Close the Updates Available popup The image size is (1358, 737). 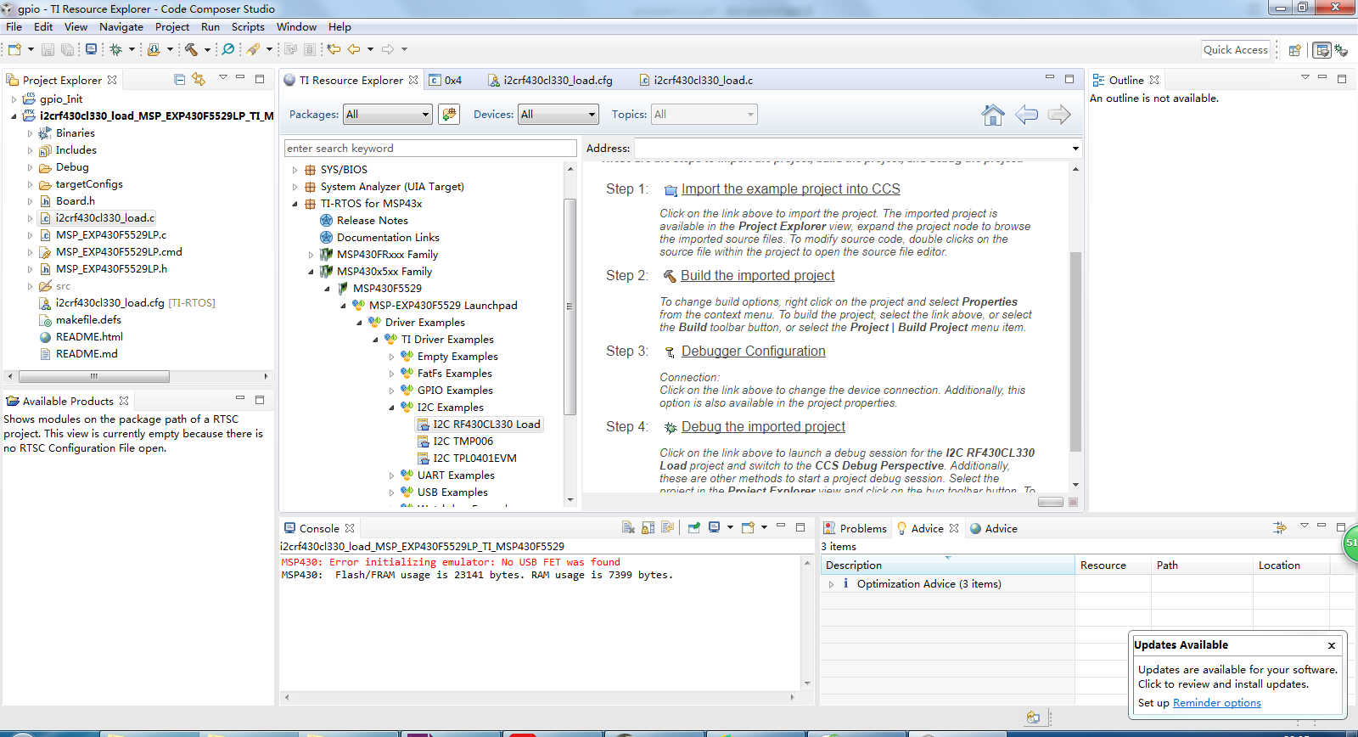pyautogui.click(x=1332, y=645)
